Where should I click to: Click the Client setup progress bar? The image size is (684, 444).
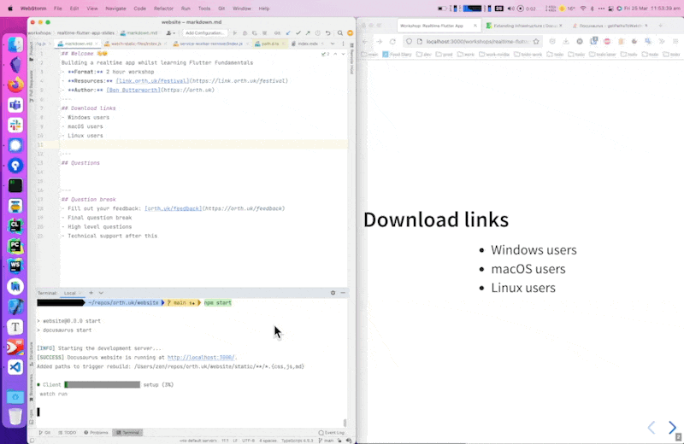pyautogui.click(x=103, y=384)
